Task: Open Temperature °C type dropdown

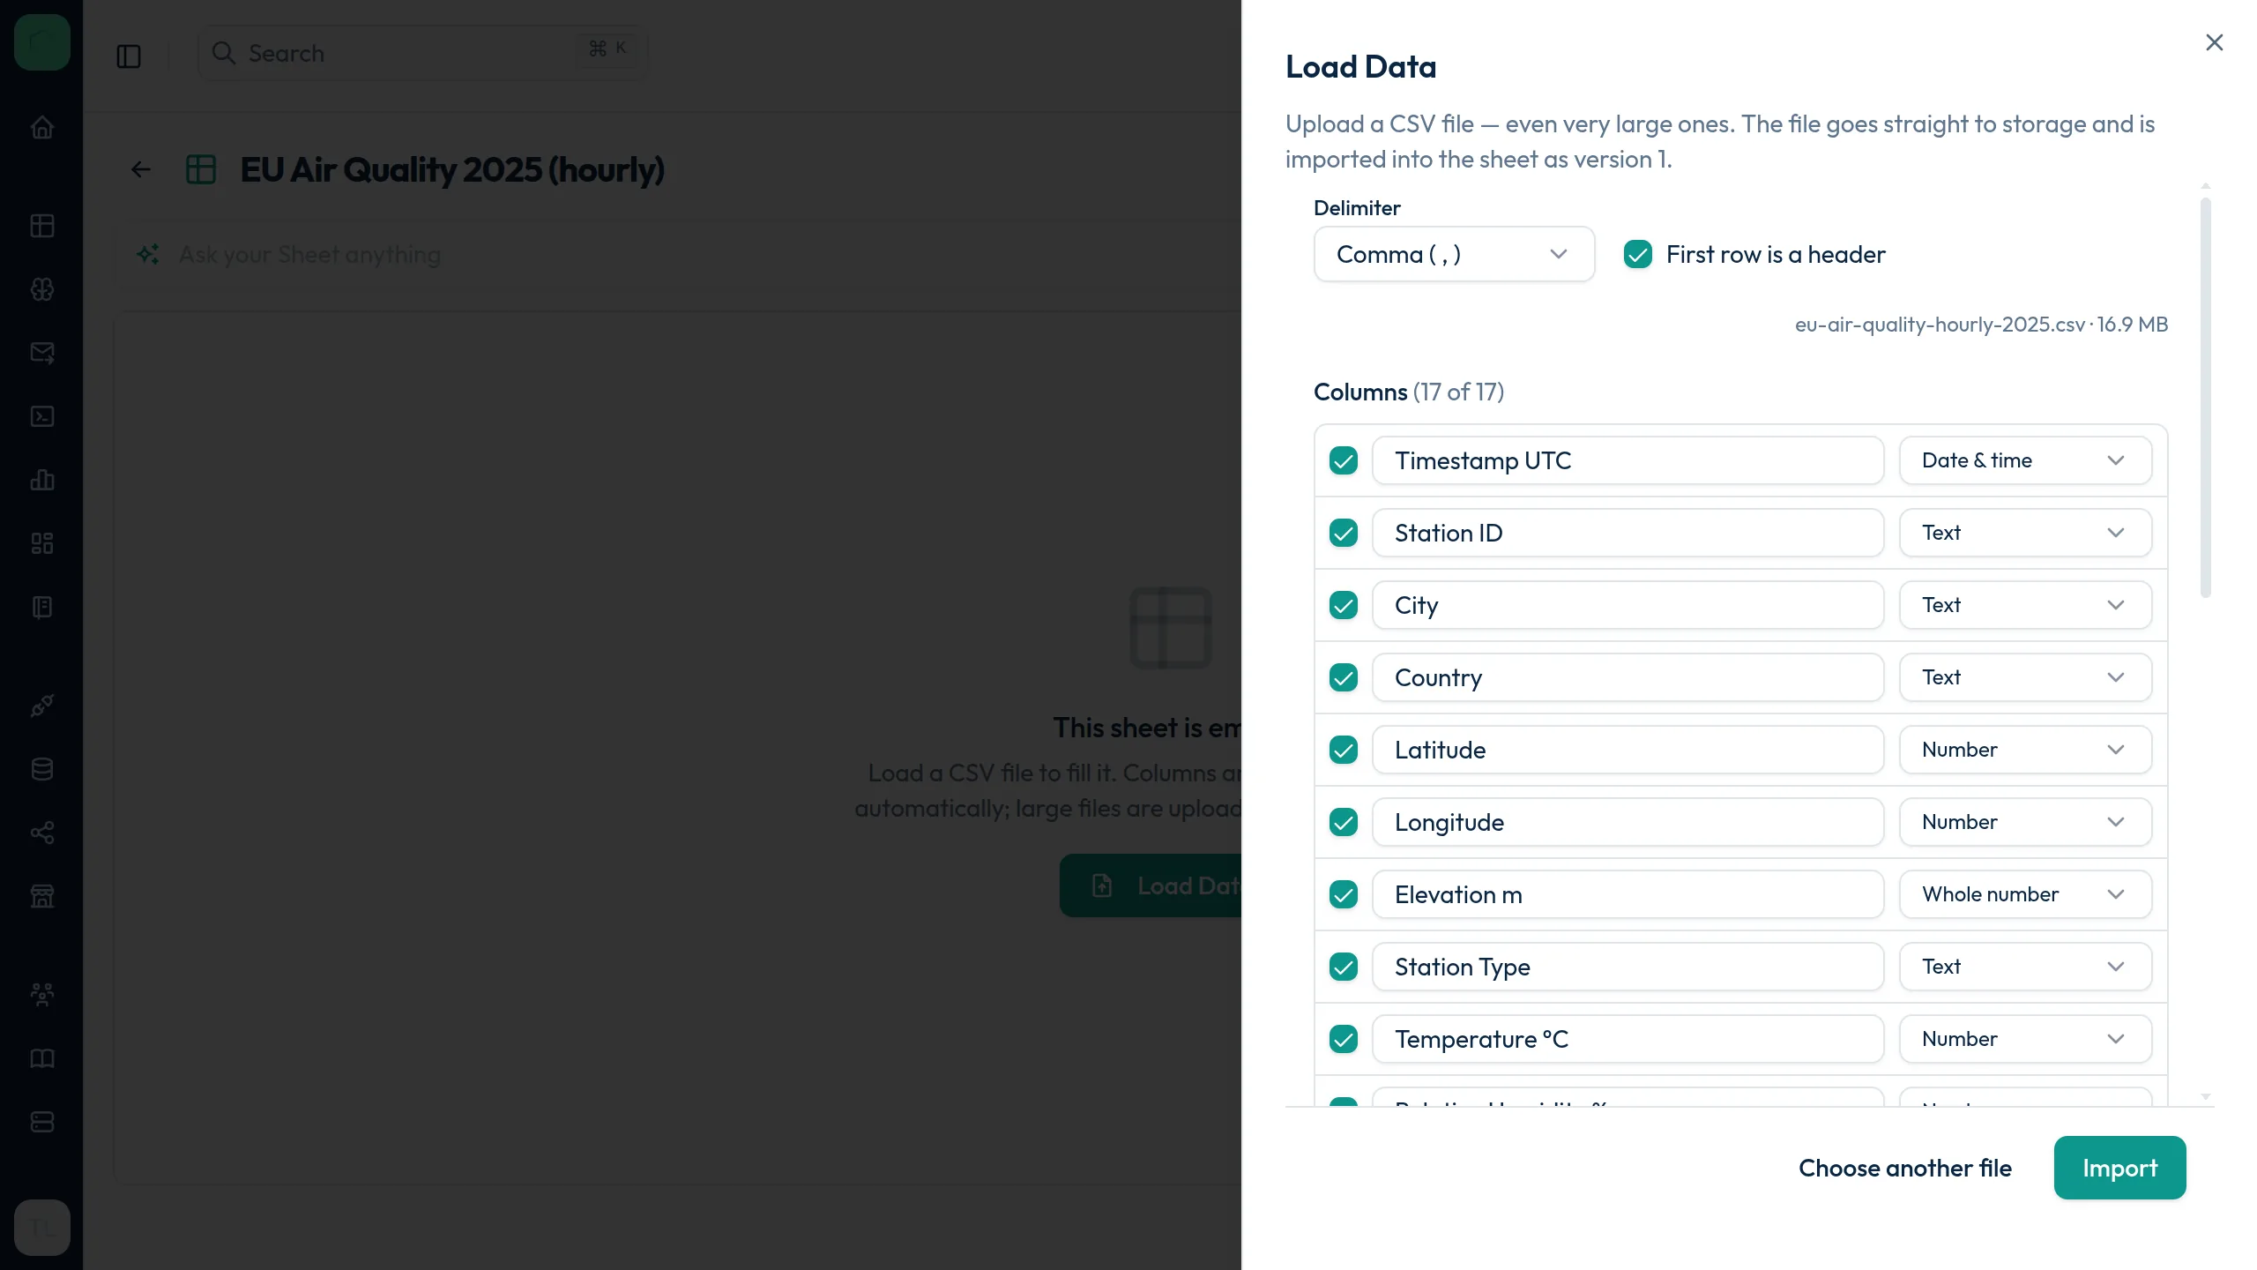Action: [2025, 1039]
